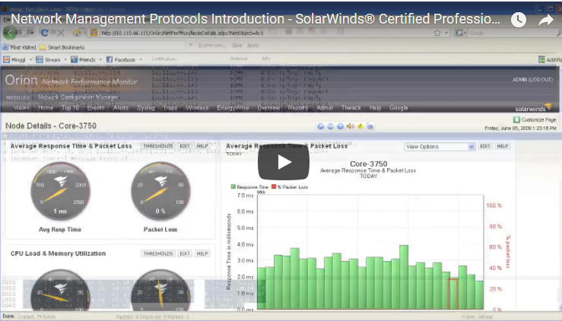
Task: Click the last node toolbar icon
Action: [370, 126]
